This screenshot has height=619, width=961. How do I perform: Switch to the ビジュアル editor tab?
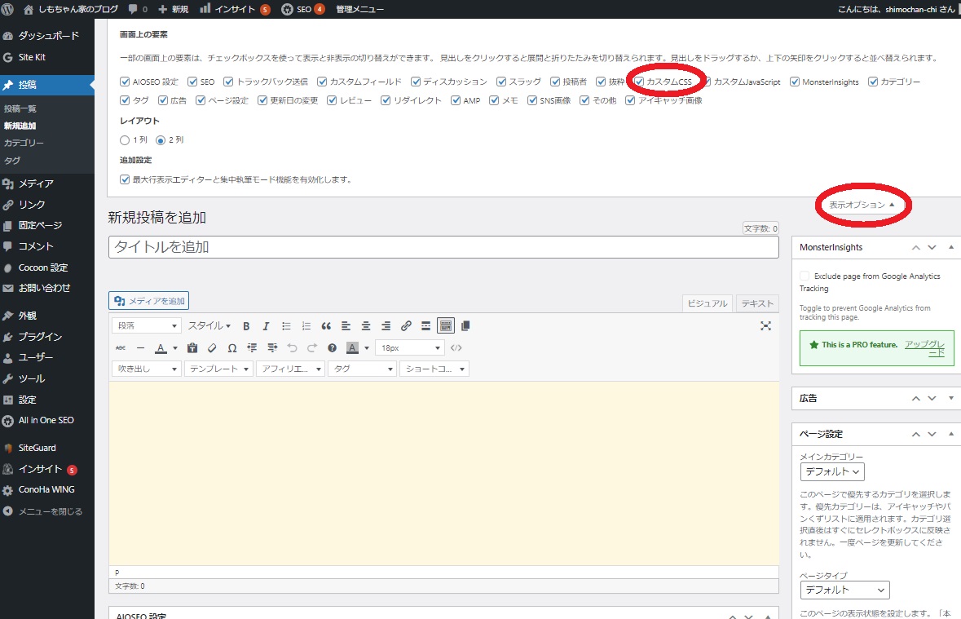click(708, 303)
